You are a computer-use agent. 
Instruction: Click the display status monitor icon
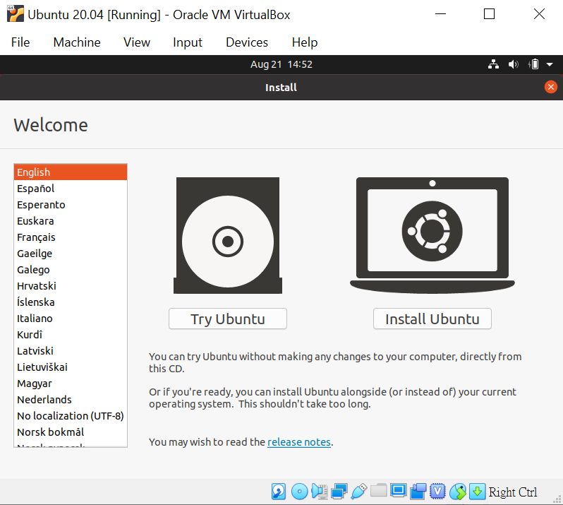click(x=398, y=491)
